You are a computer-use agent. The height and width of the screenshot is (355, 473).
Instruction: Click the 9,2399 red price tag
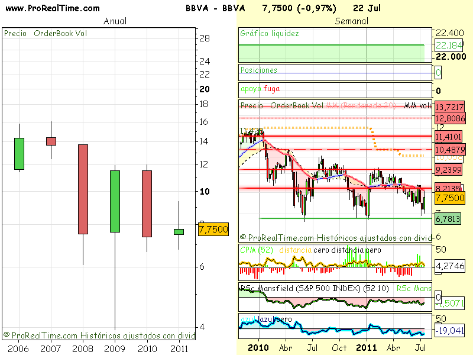click(x=449, y=170)
